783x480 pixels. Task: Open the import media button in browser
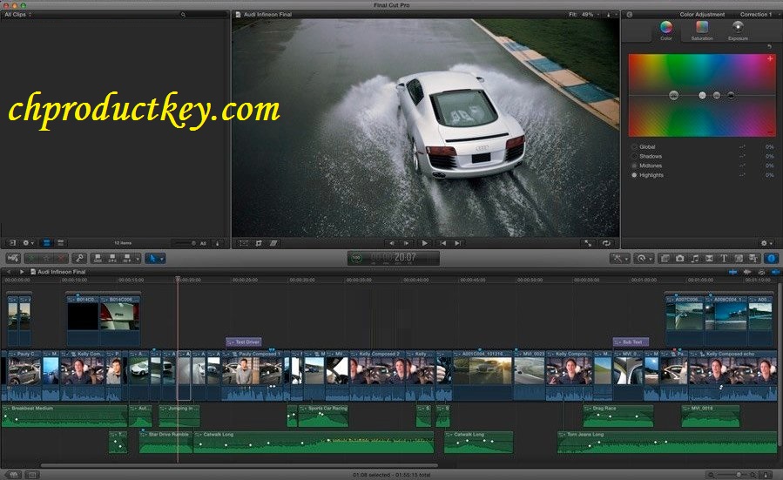pos(12,243)
